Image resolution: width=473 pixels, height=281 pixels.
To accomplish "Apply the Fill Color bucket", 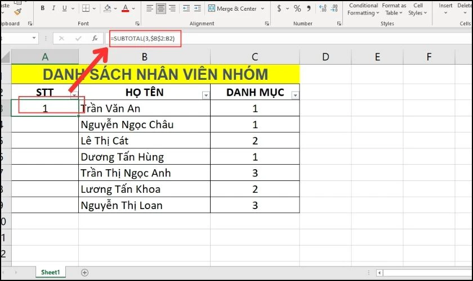I will tap(108, 8).
